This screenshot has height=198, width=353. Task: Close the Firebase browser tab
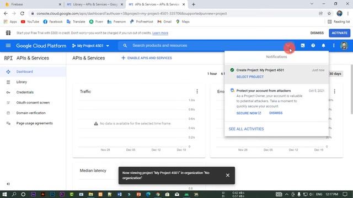(x=60, y=4)
